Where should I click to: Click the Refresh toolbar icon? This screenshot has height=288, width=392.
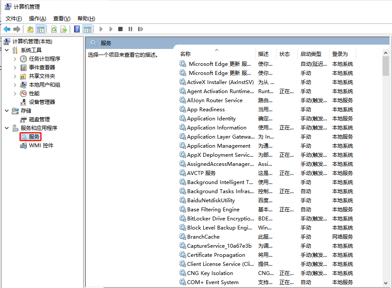tap(54, 29)
